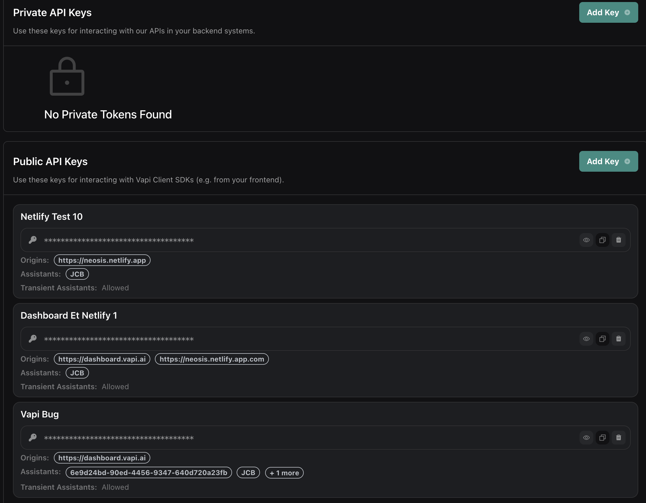This screenshot has width=646, height=503.
Task: Click the 6e9d24bd assistant ID chip
Action: [x=149, y=472]
